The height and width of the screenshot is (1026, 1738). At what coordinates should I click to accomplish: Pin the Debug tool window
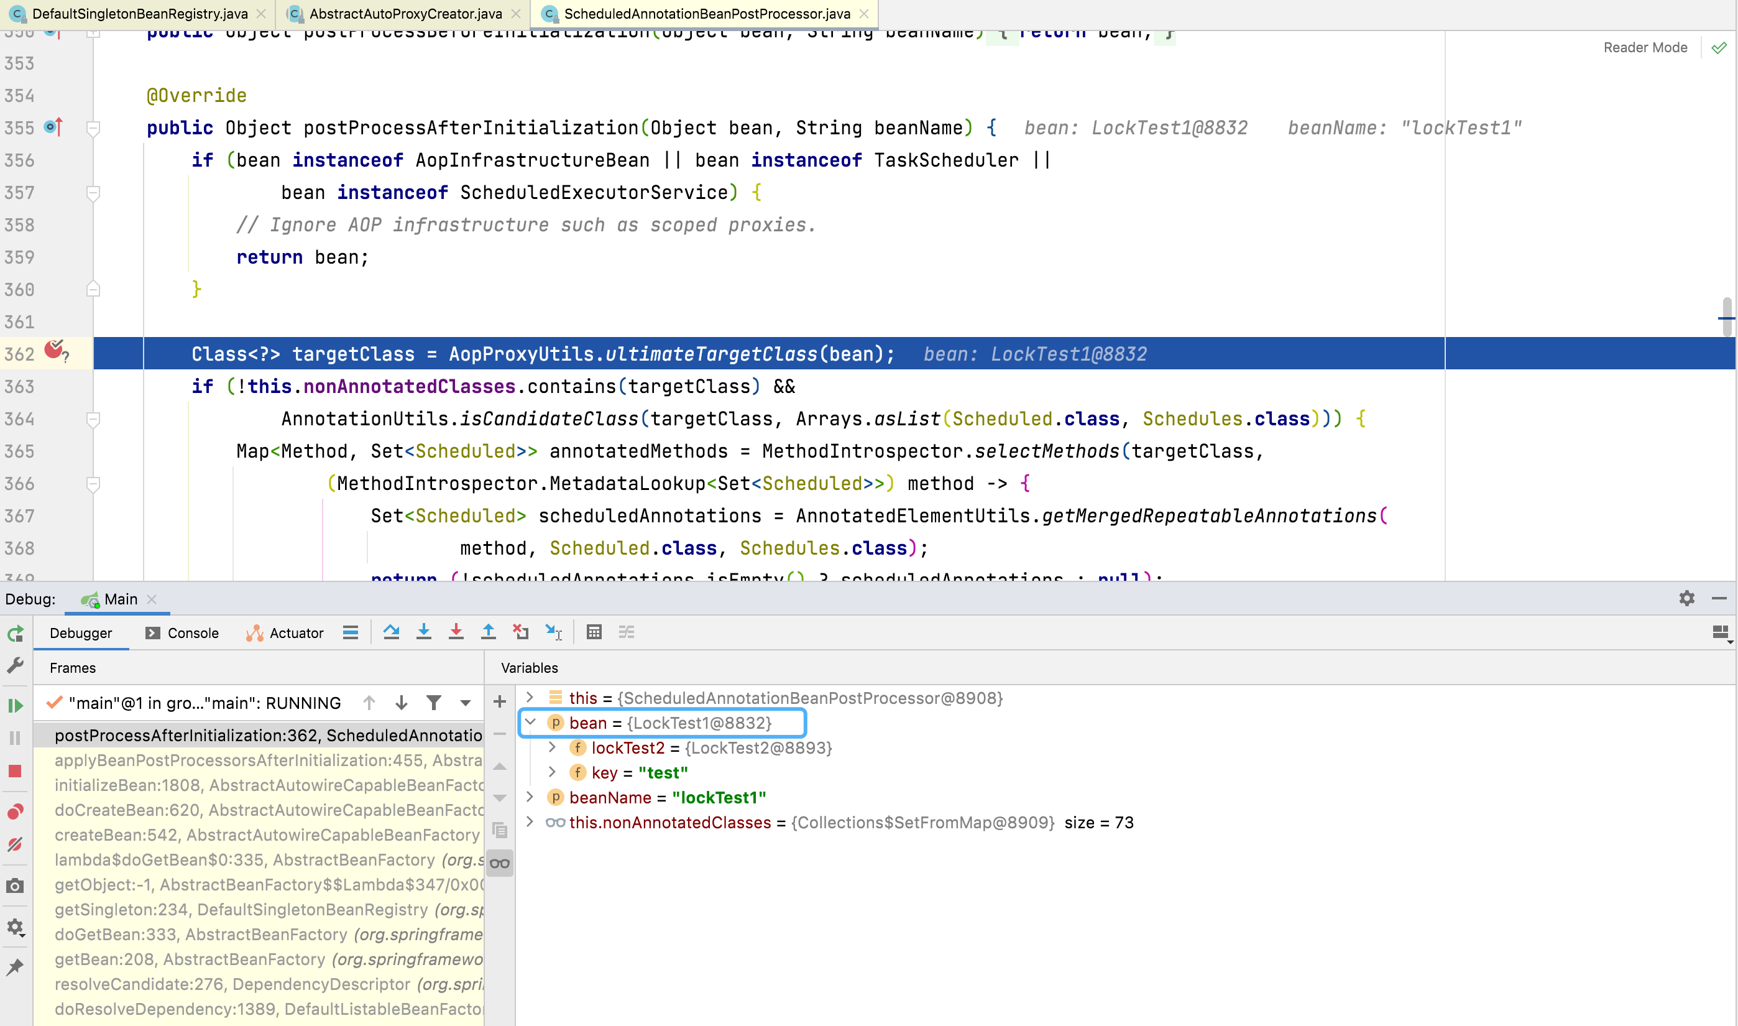(15, 966)
